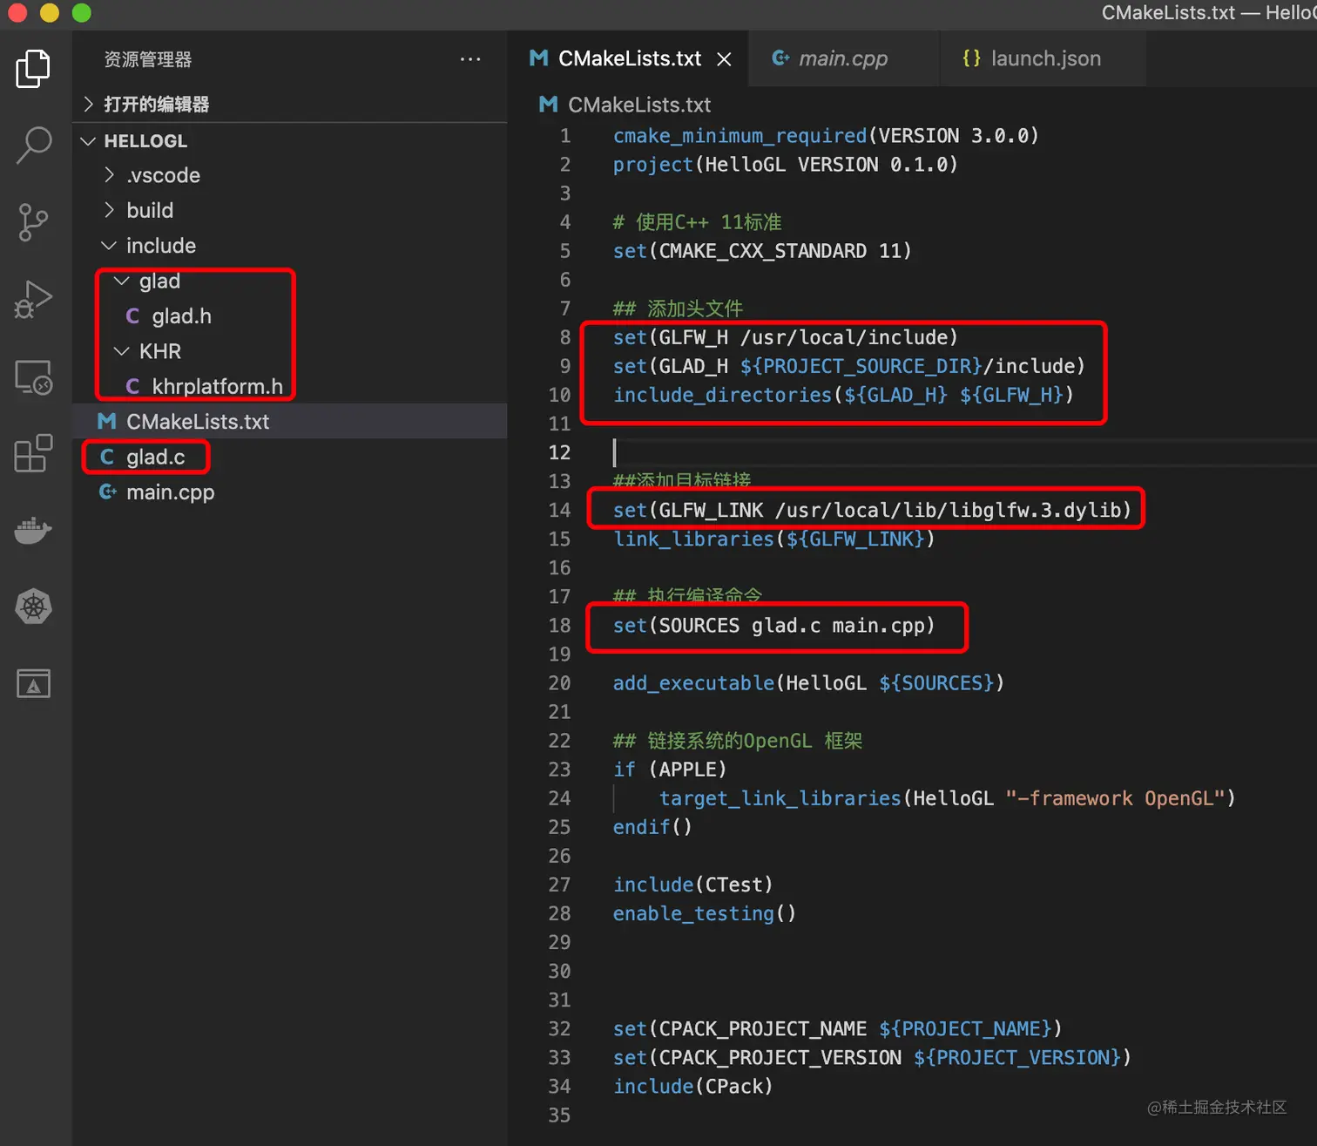The height and width of the screenshot is (1146, 1317).
Task: Click the set(GLAD_H ${PROJECT_SOURCE_DIR}/include) line
Action: (848, 366)
